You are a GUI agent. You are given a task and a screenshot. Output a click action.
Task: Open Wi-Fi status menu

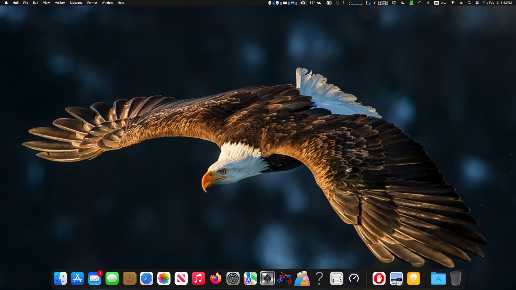[x=453, y=3]
